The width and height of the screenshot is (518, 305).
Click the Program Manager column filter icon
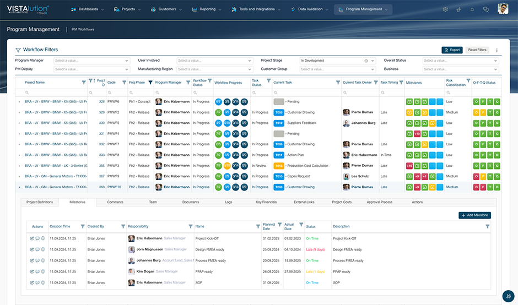[x=188, y=83]
